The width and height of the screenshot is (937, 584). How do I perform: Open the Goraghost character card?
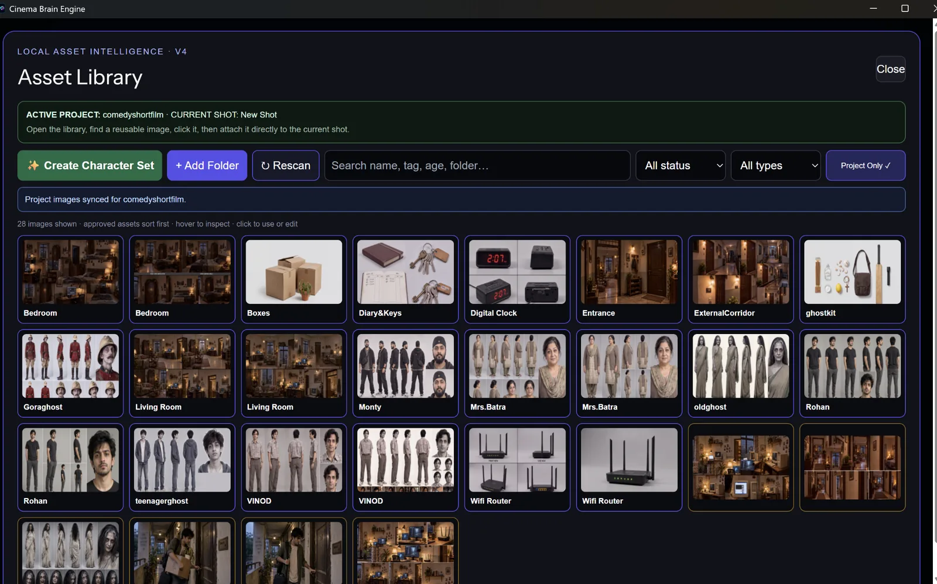click(x=70, y=373)
